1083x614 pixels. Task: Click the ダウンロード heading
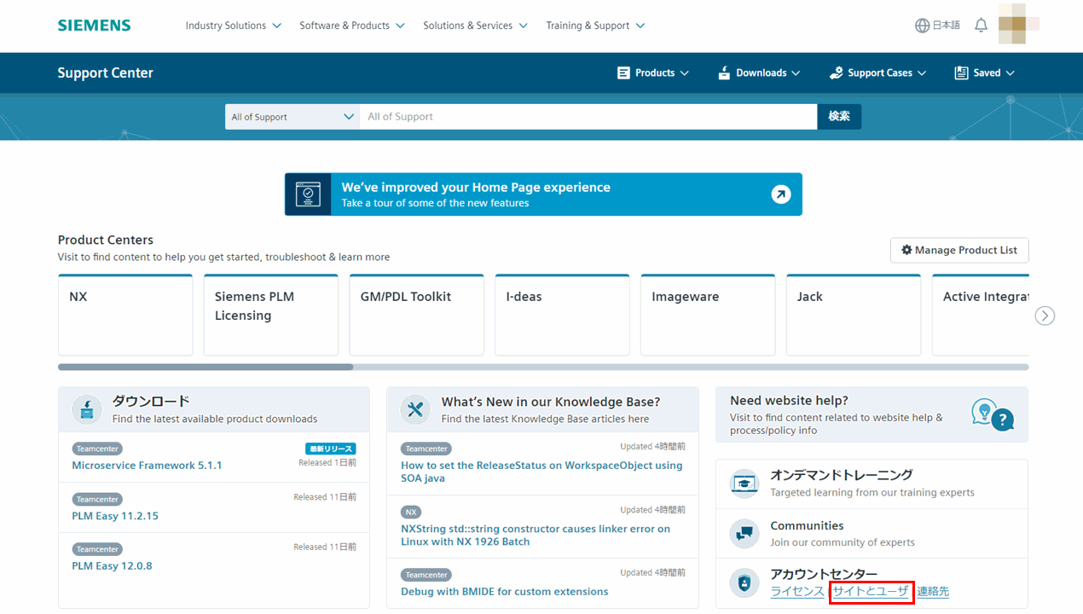click(151, 401)
